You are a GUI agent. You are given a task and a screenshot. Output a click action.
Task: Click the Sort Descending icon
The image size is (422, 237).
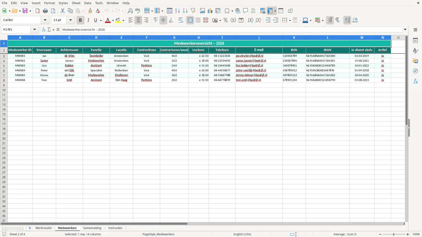pyautogui.click(x=185, y=11)
